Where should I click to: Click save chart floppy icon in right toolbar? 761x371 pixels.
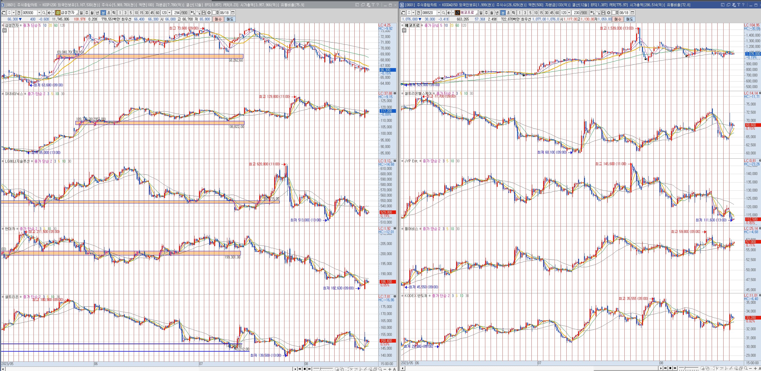click(603, 13)
